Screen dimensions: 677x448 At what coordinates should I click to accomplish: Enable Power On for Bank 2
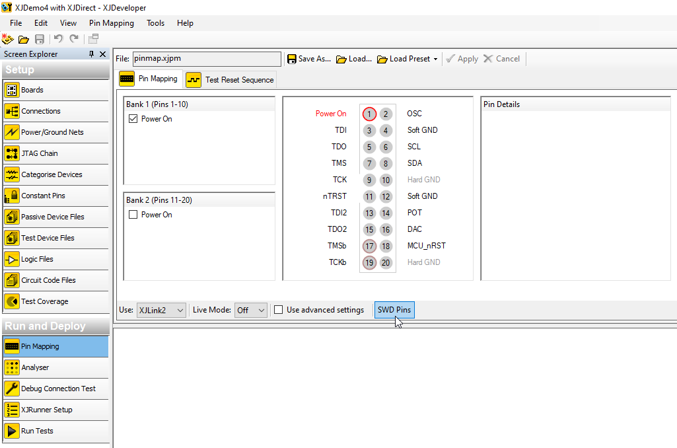coord(131,214)
